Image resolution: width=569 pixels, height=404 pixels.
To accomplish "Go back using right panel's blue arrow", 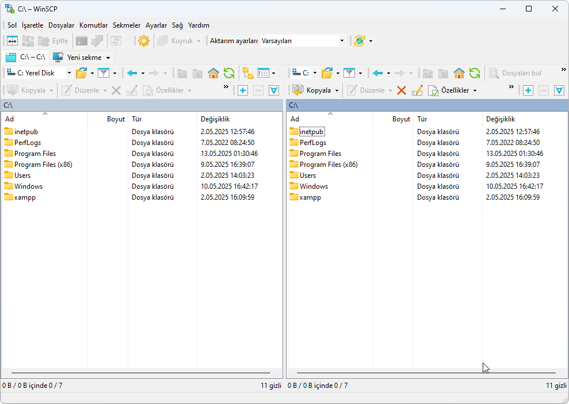I will point(377,73).
